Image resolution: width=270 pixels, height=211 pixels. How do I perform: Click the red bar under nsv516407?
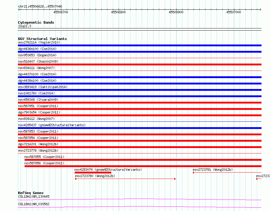tap(140, 64)
